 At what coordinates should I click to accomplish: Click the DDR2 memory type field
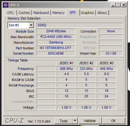(80, 25)
